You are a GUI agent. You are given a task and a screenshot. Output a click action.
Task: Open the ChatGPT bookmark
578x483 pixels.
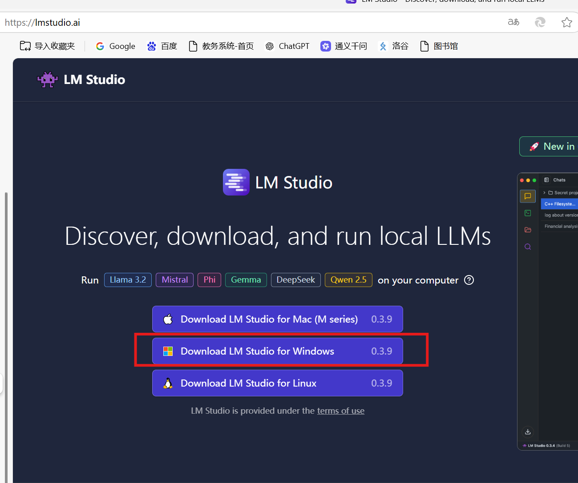pos(287,46)
